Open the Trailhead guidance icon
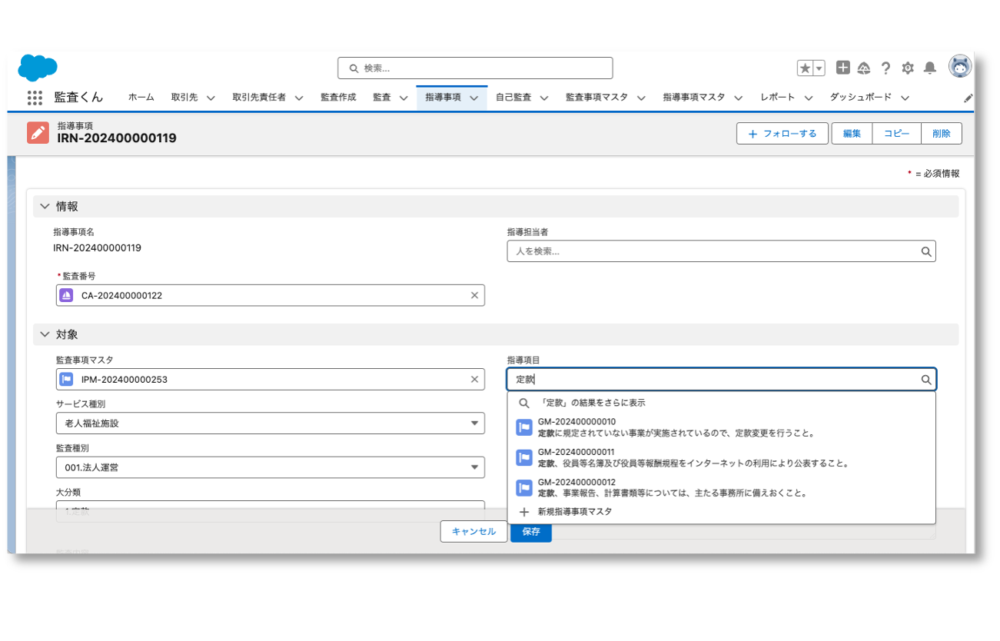The height and width of the screenshot is (641, 1000). [863, 68]
